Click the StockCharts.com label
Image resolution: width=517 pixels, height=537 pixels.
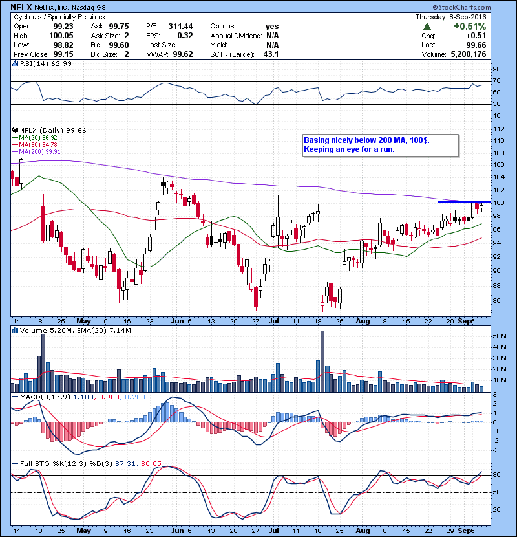pyautogui.click(x=461, y=7)
